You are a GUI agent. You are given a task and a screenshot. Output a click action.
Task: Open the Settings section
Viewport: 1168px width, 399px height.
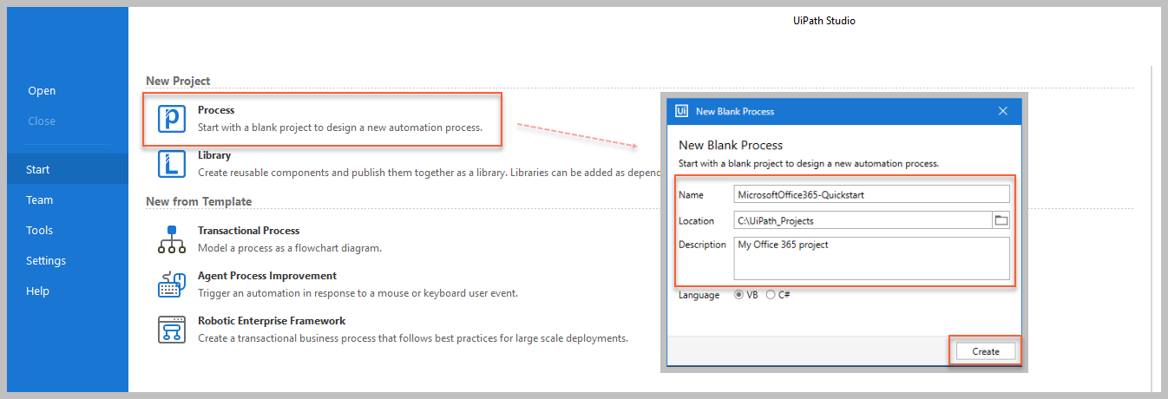click(x=46, y=260)
